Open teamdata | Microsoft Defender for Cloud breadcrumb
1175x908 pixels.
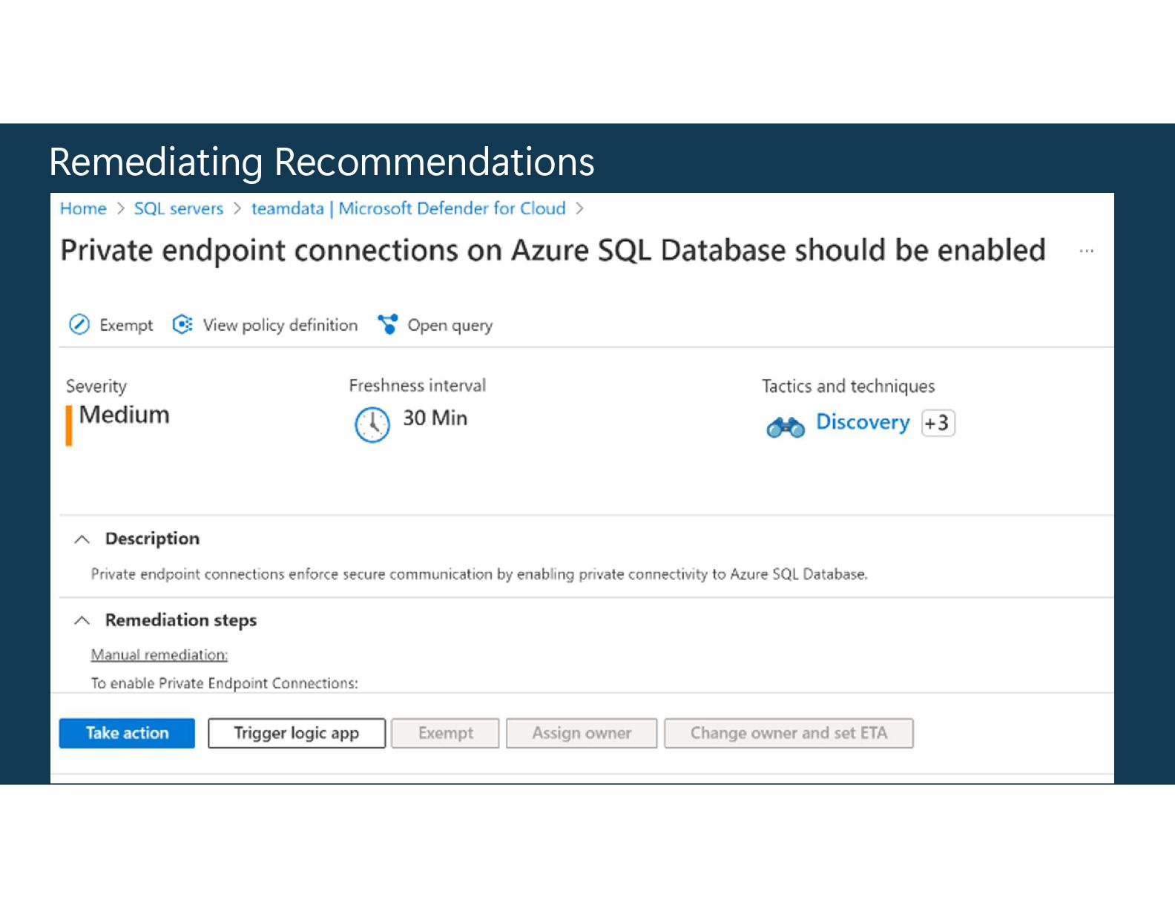(x=409, y=208)
